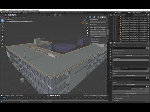Click the camera view gizmo icon
This screenshot has width=150, height=112.
(87, 33)
